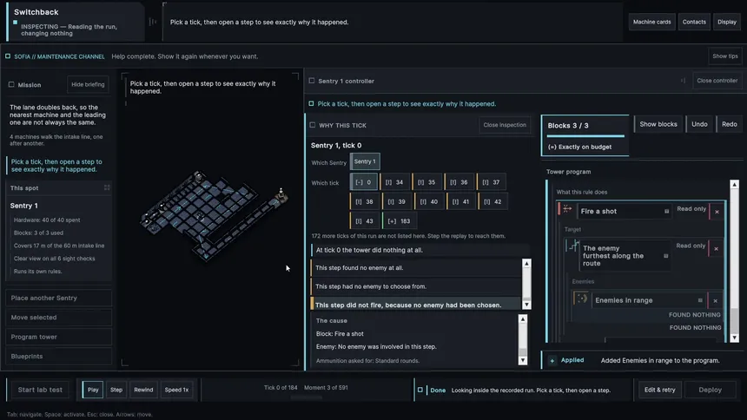Open the Enemies in range block menu handle
The image size is (747, 420).
click(700, 300)
